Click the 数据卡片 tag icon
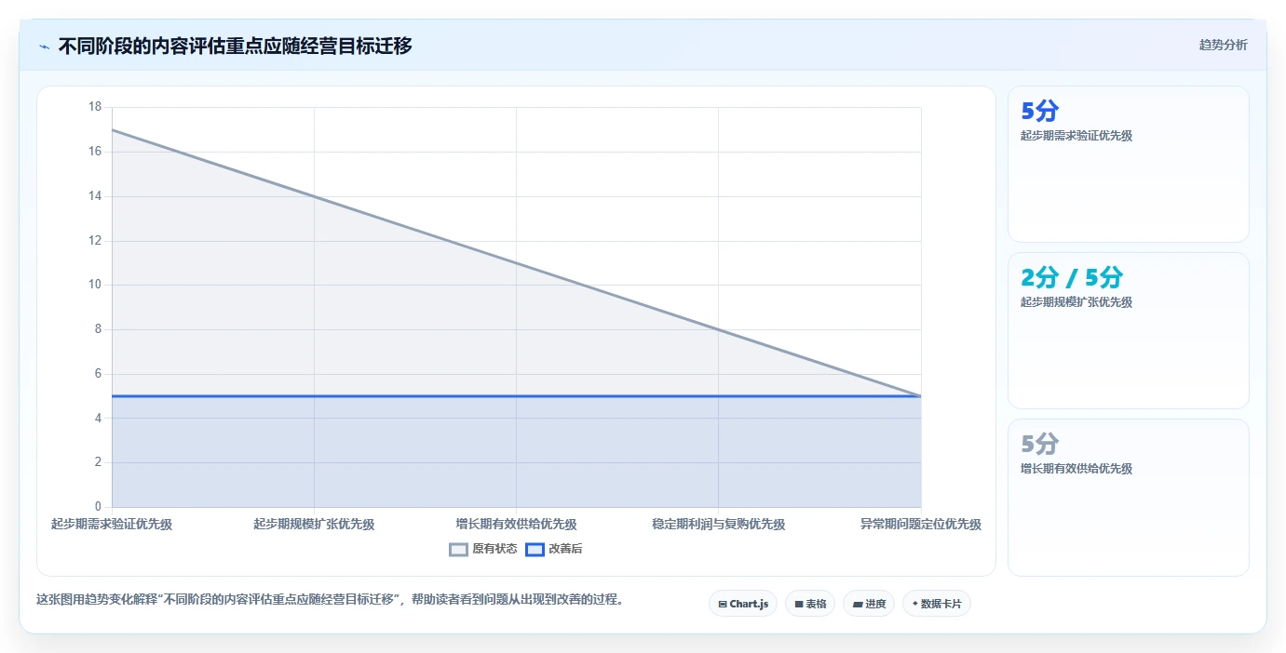The height and width of the screenshot is (653, 1286). click(914, 605)
